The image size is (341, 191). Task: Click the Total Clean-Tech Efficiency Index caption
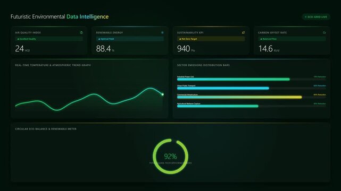click(170, 163)
